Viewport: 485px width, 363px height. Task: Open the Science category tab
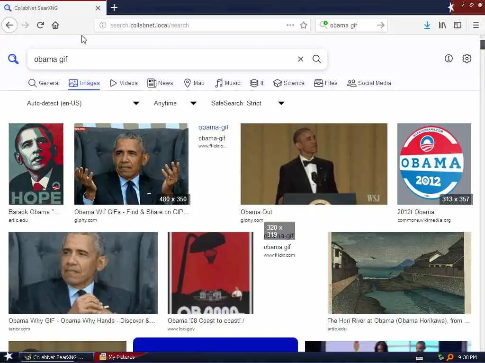[288, 83]
